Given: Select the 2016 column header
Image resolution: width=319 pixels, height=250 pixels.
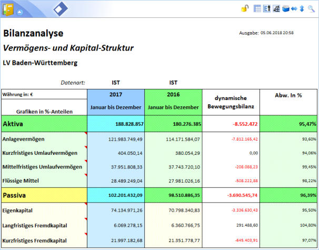Looking at the screenshot, I should [173, 95].
